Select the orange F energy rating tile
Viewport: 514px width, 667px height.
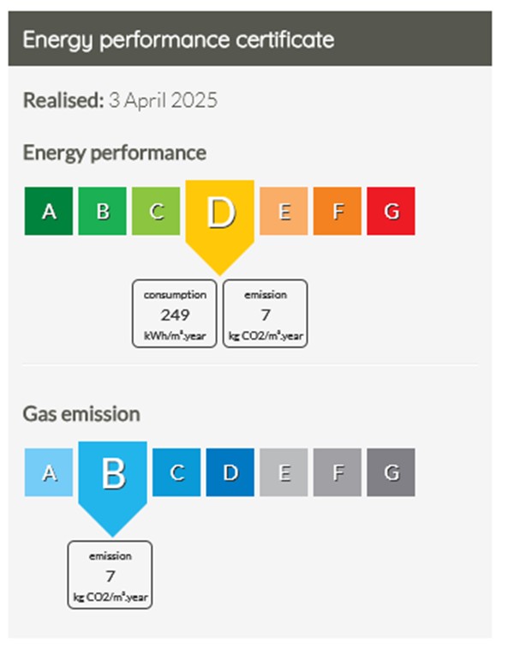(338, 211)
